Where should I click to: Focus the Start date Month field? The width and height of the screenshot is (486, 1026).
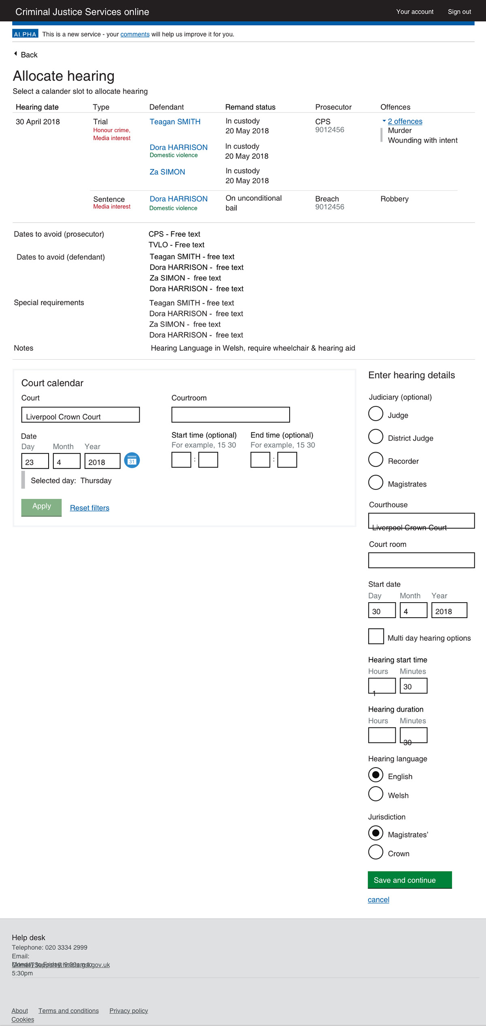point(414,610)
